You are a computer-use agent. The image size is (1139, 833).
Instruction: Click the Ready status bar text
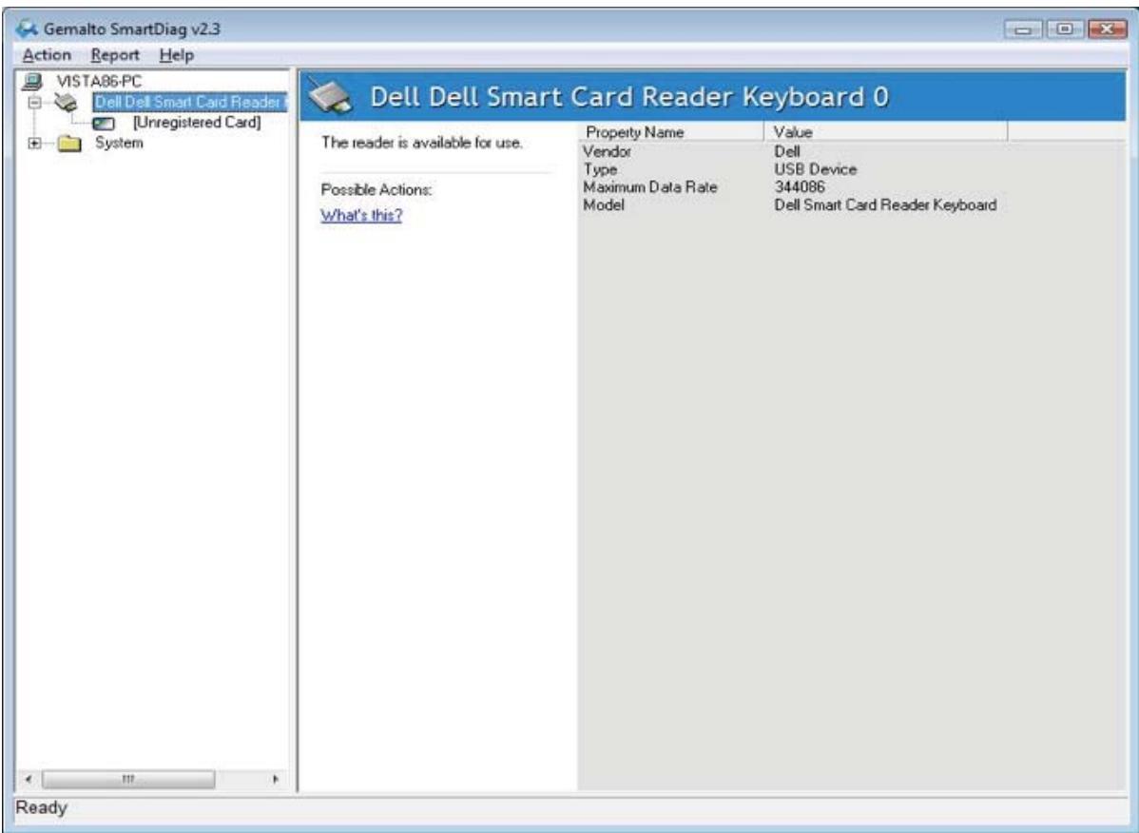point(42,807)
